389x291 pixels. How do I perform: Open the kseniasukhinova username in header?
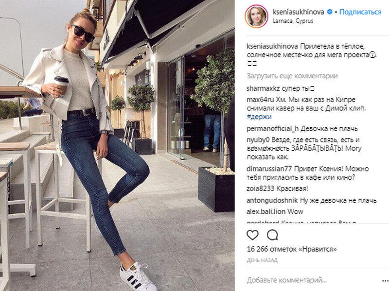point(298,12)
